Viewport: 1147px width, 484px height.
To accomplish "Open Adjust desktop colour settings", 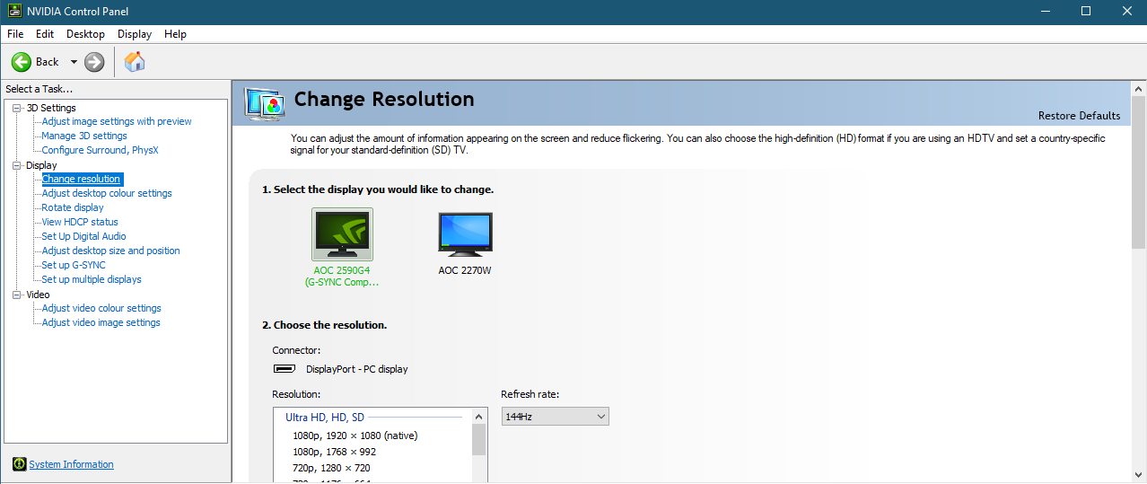I will click(x=107, y=193).
